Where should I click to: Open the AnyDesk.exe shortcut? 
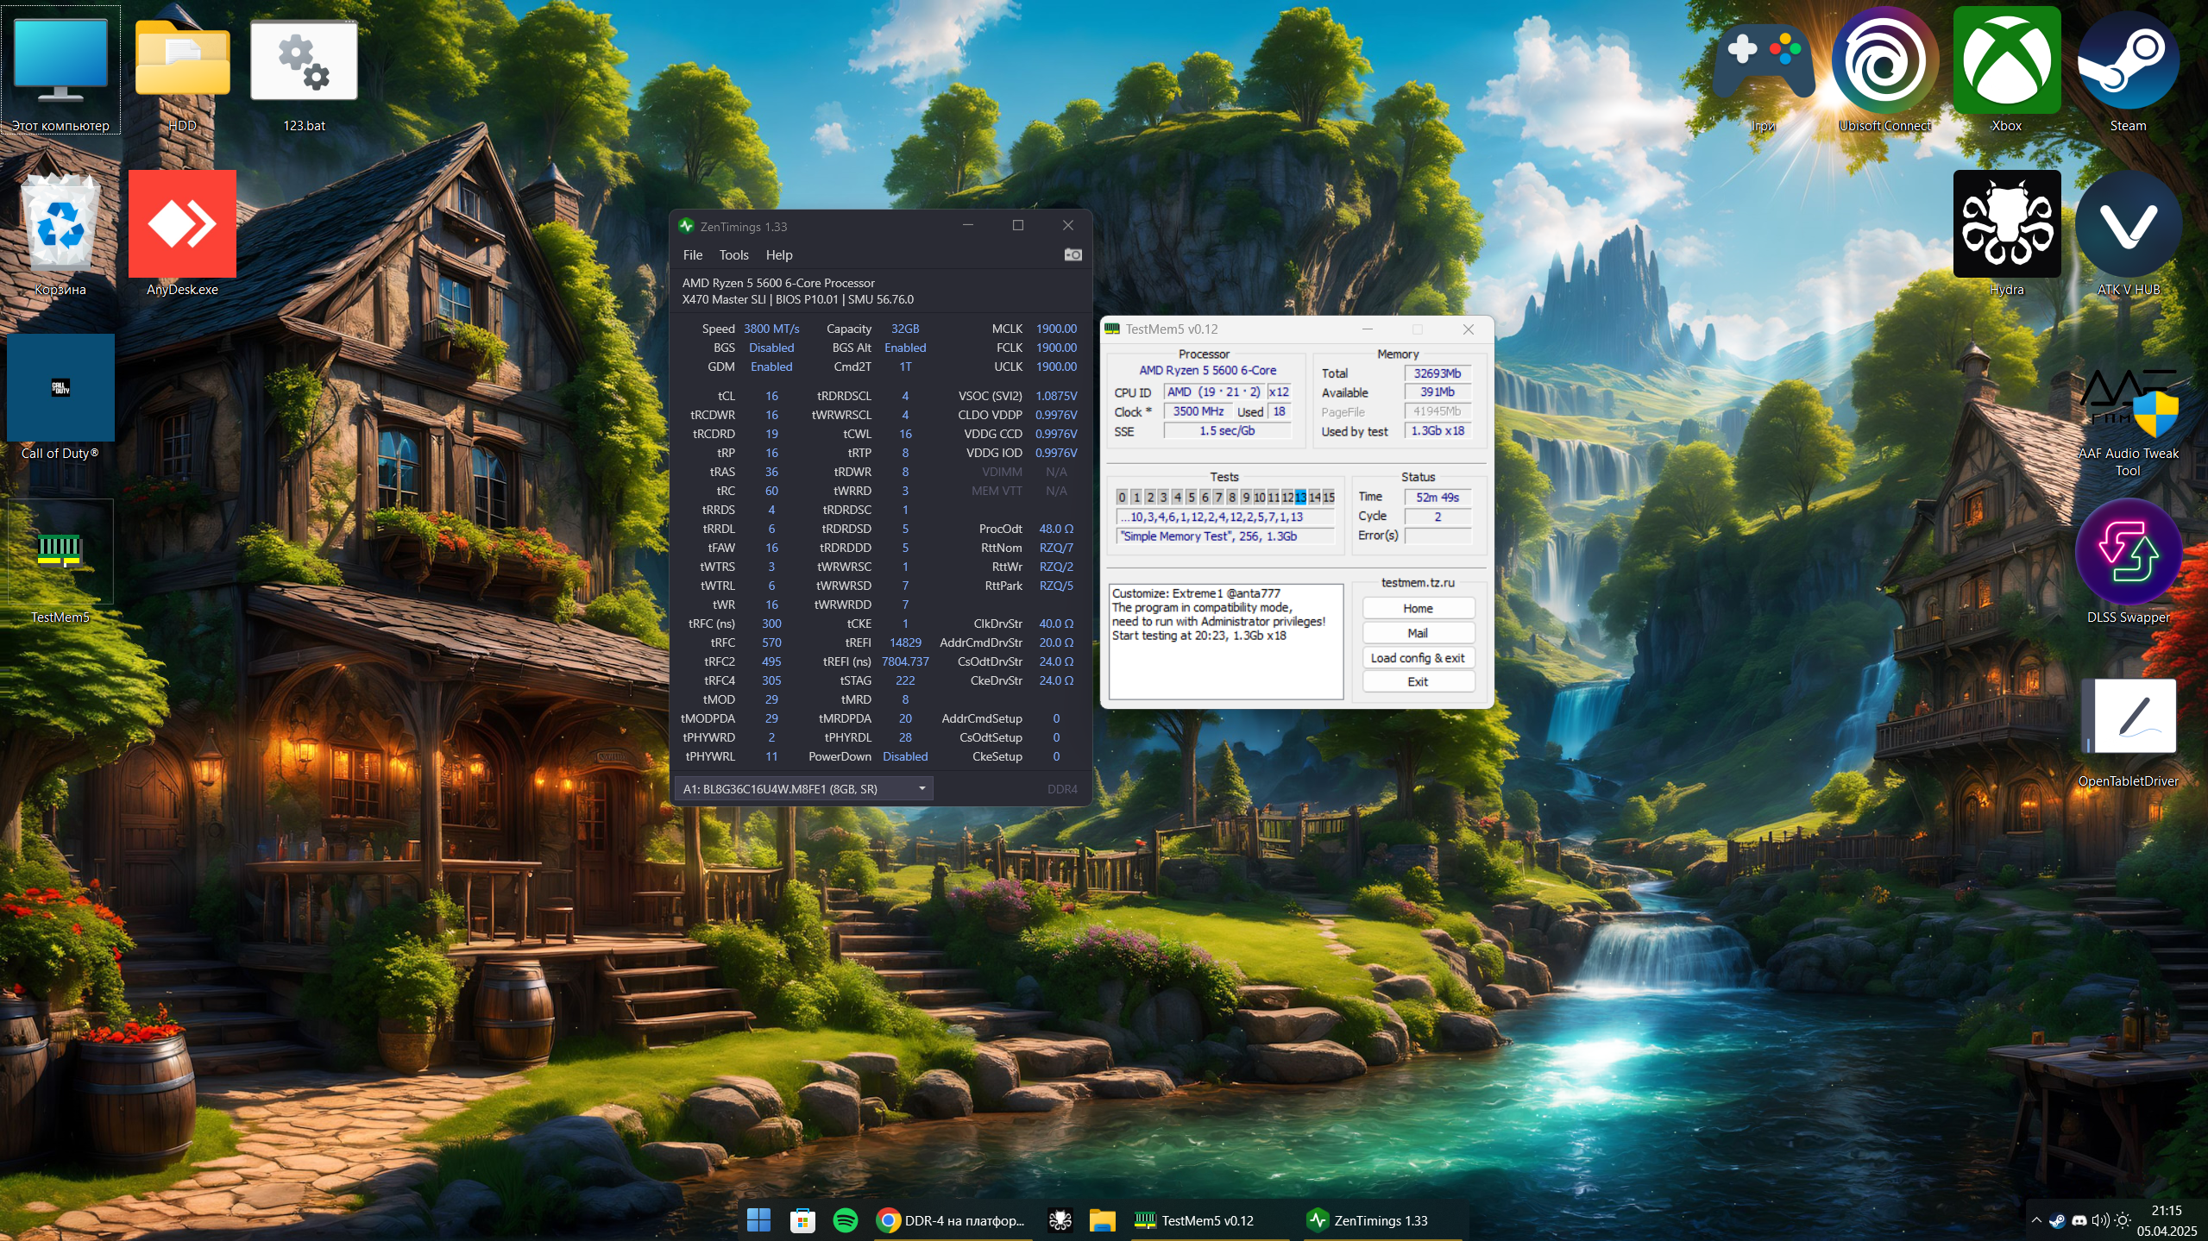coord(182,224)
